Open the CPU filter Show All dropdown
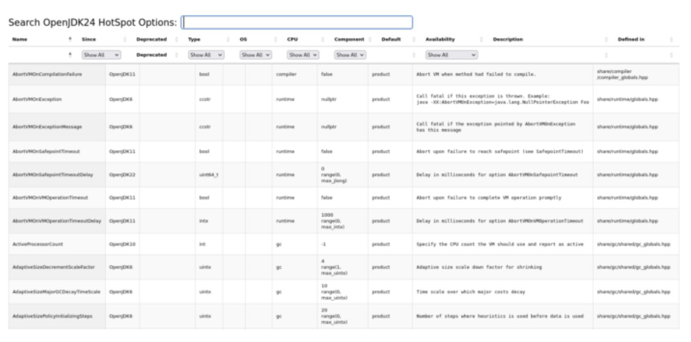This screenshot has width=691, height=342. coord(304,55)
